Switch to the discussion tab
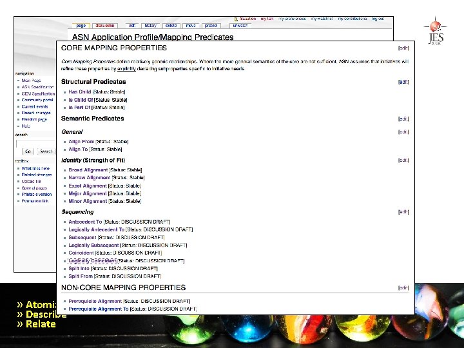464x348 pixels. (x=105, y=26)
